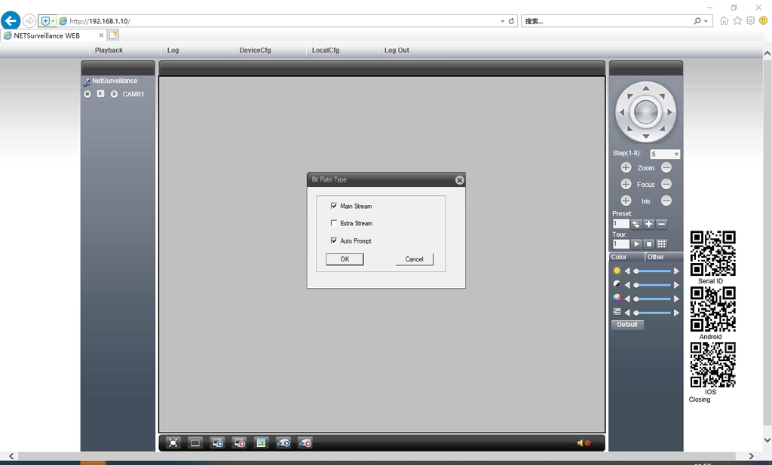The height and width of the screenshot is (465, 772).
Task: Click the stop icon beside CAM01
Action: click(87, 94)
